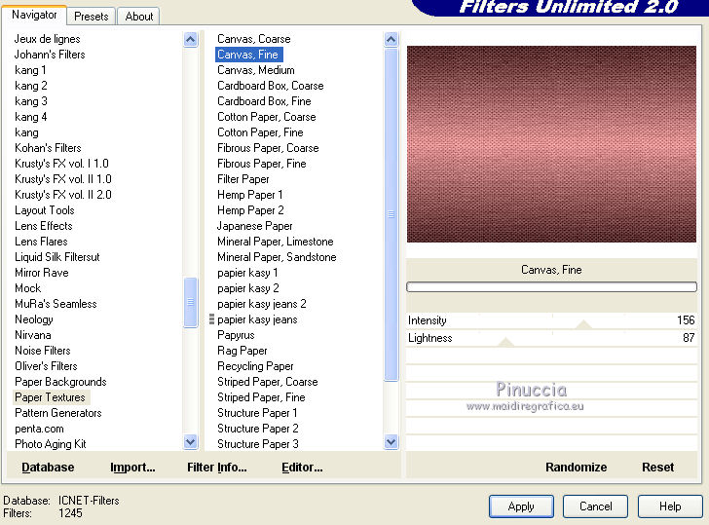Choose Structure Paper 1 filter
This screenshot has height=525, width=709.
(x=257, y=413)
